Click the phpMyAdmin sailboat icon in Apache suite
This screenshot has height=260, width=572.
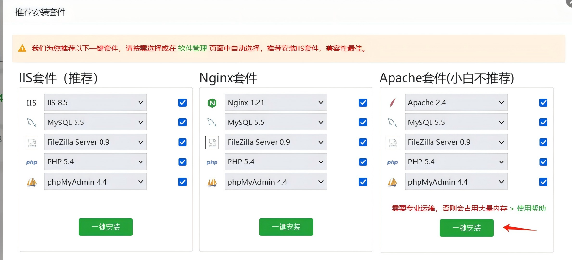[x=393, y=182]
